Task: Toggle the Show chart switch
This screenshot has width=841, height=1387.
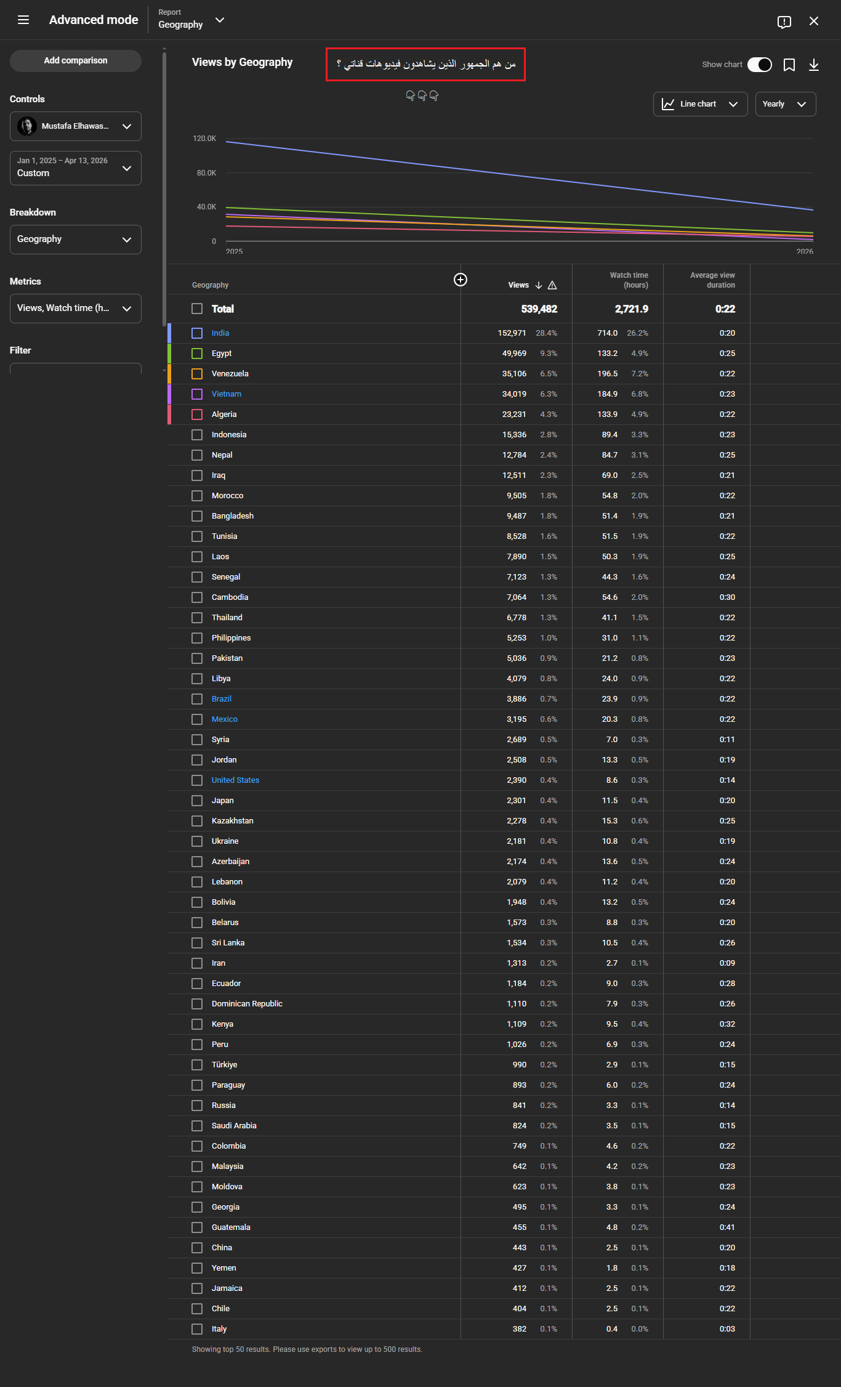Action: (759, 65)
